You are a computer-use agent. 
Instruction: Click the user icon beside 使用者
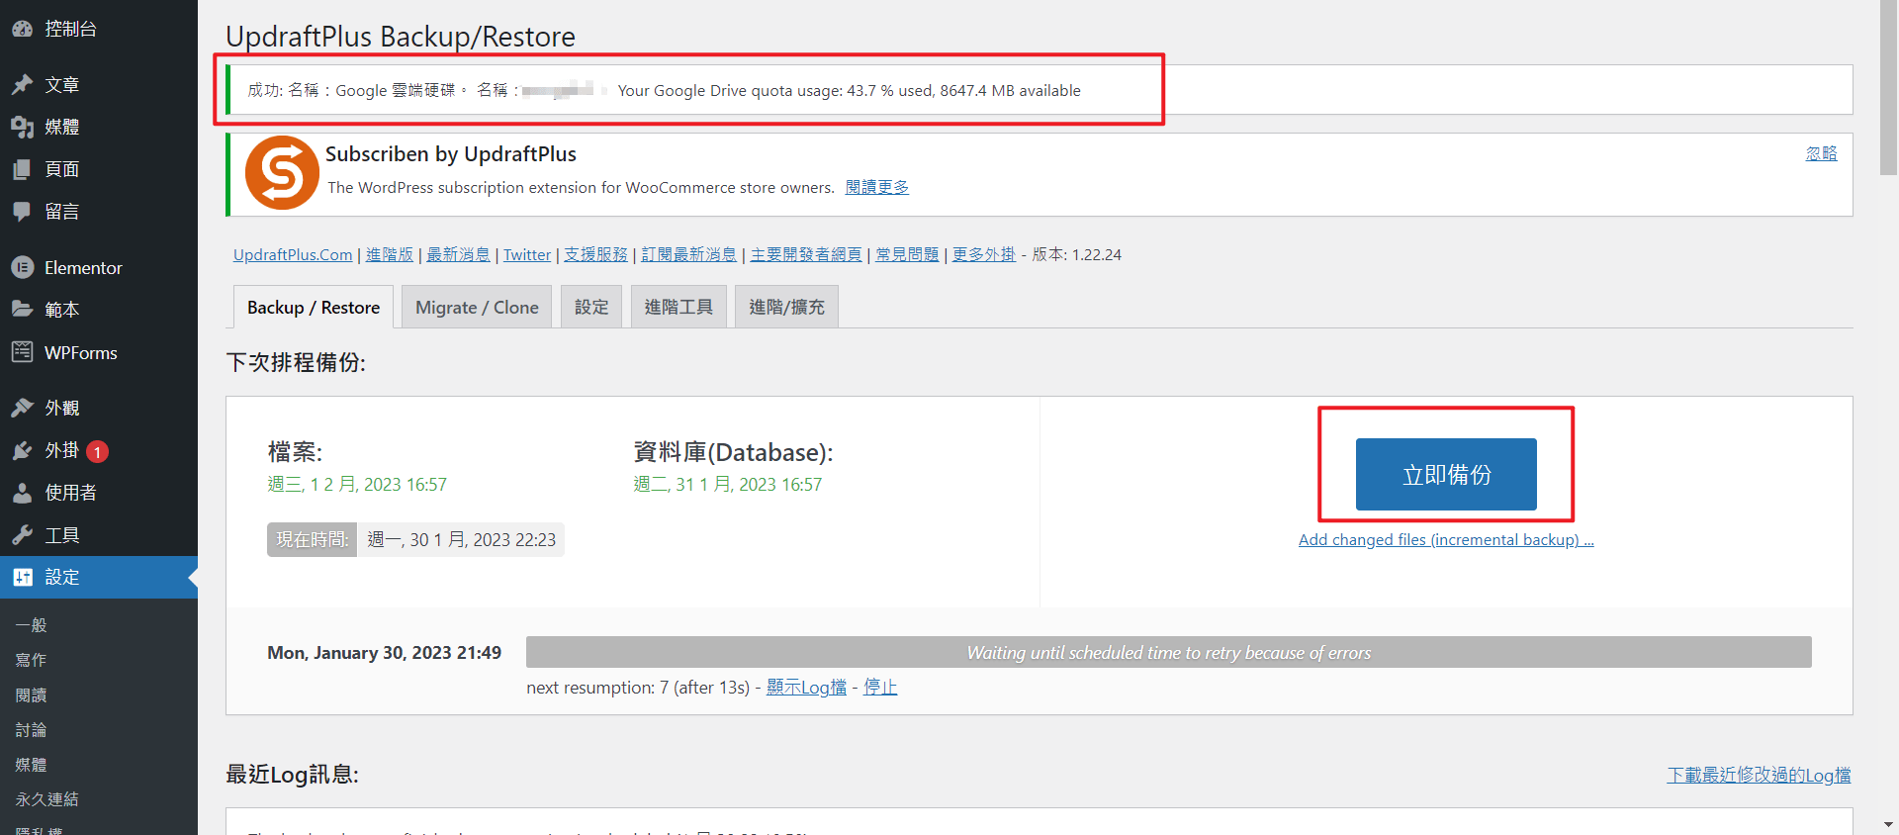point(22,493)
